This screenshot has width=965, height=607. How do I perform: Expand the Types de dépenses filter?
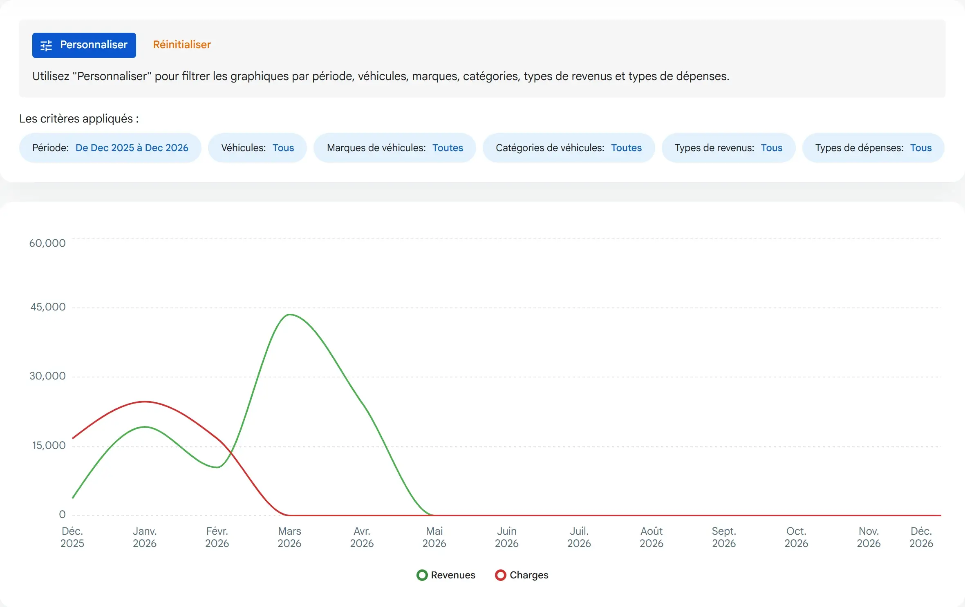pyautogui.click(x=873, y=147)
